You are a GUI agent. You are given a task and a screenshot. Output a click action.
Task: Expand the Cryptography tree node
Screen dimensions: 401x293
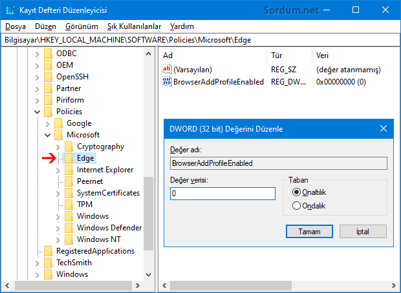coord(58,147)
